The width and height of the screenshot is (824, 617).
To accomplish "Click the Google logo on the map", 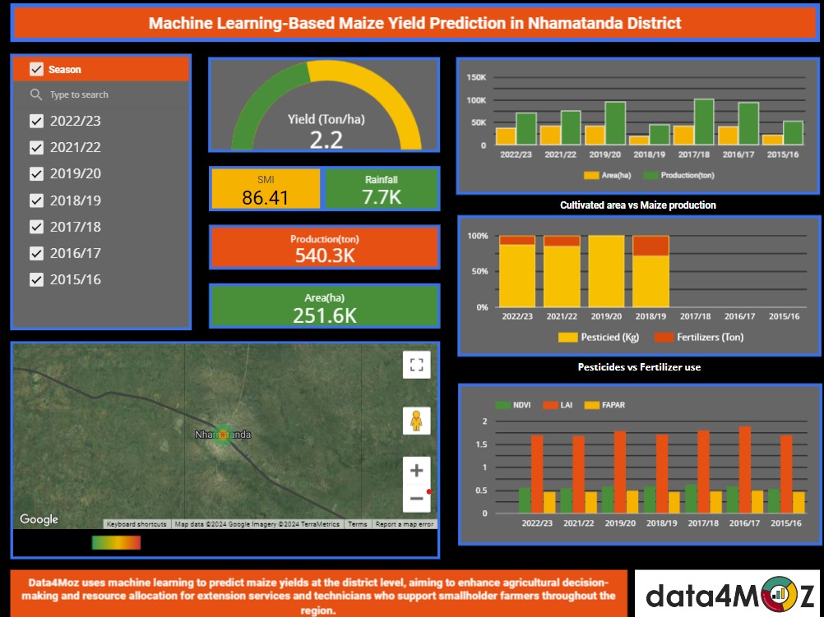I will [39, 519].
